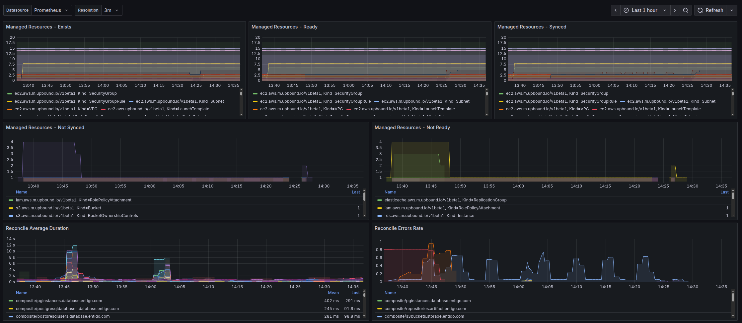Click the Refresh dashboard button
The image size is (742, 323).
pyautogui.click(x=710, y=10)
